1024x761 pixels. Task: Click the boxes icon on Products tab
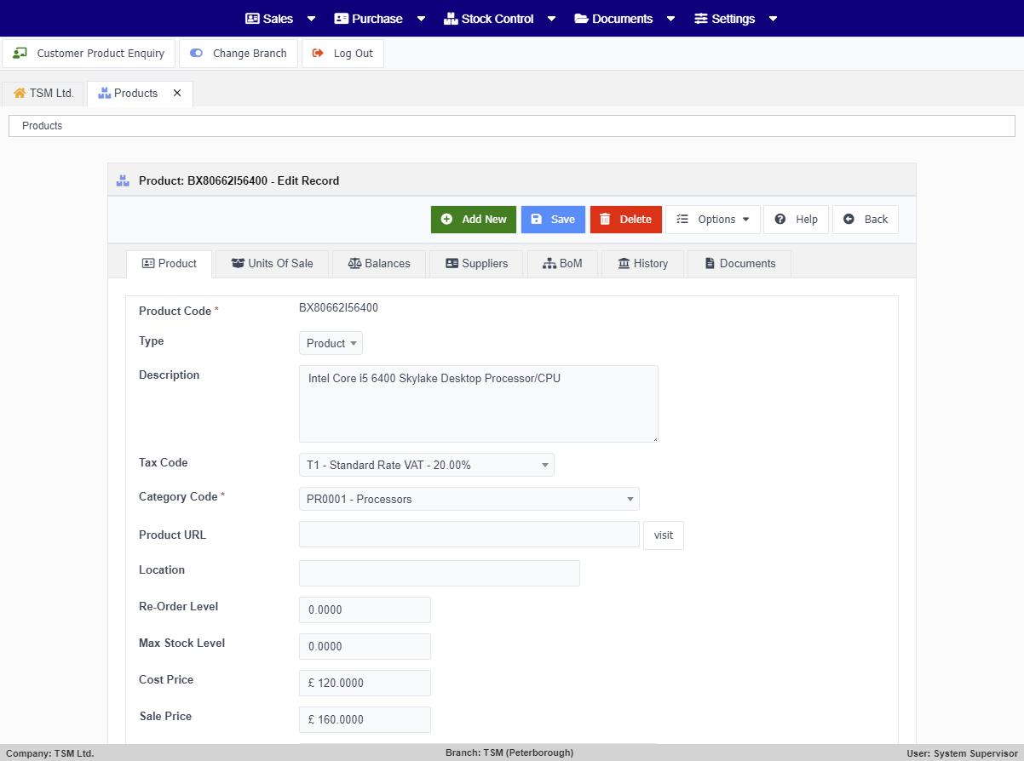coord(105,93)
